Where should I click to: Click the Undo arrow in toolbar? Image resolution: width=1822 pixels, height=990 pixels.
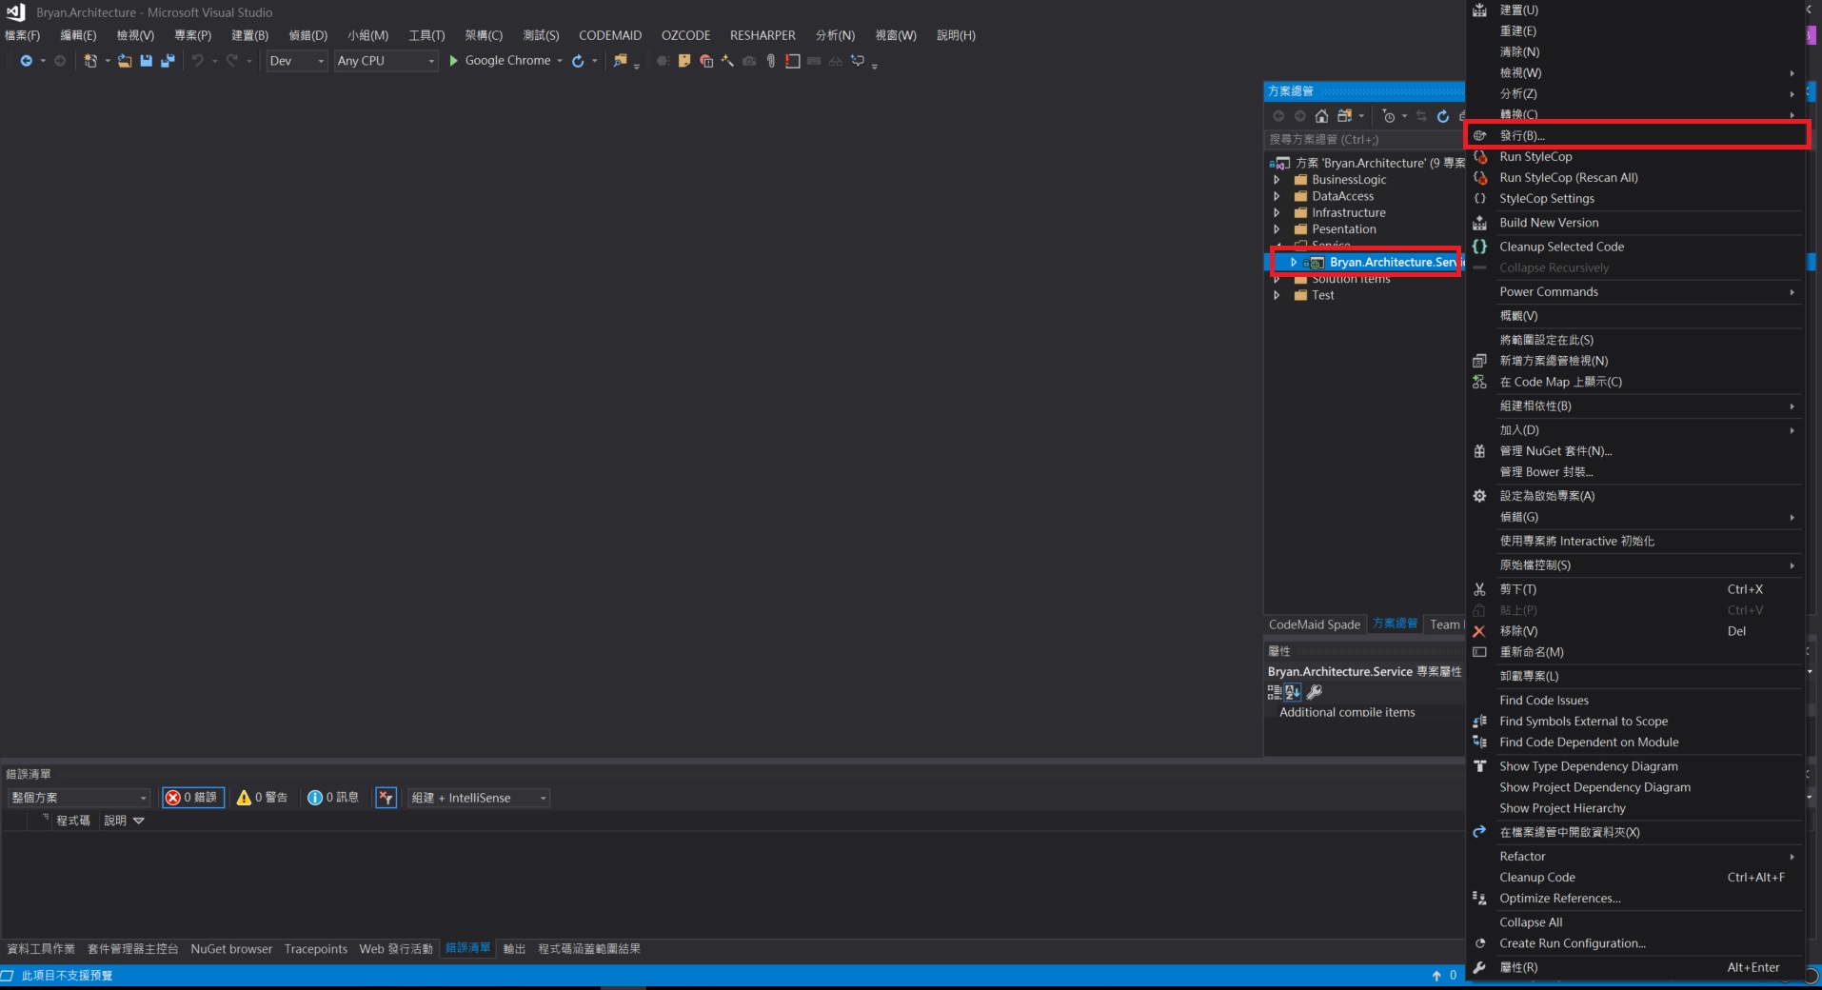pyautogui.click(x=197, y=61)
